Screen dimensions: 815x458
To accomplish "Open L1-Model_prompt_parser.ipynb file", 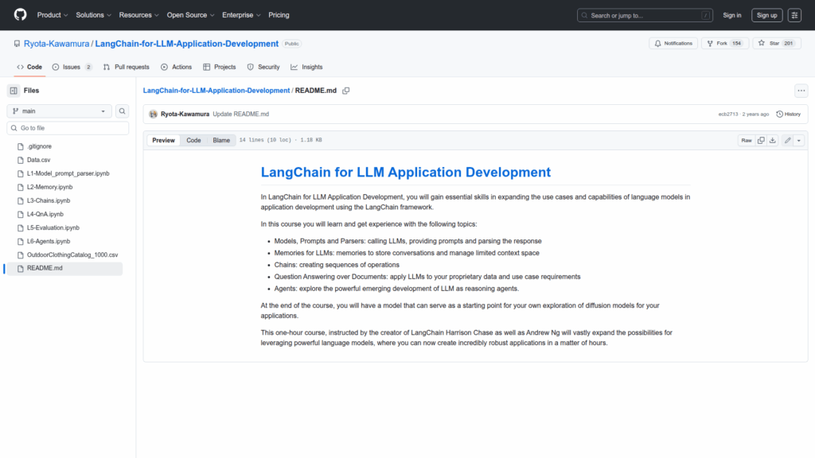I will click(x=68, y=173).
